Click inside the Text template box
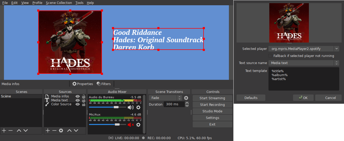The image size is (344, 141). (304, 79)
